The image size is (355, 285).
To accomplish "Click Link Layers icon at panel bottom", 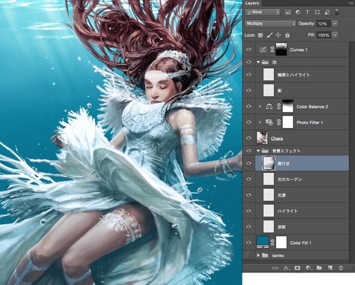I will 275,268.
